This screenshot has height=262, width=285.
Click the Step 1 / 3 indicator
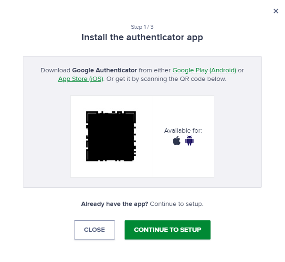click(x=142, y=27)
